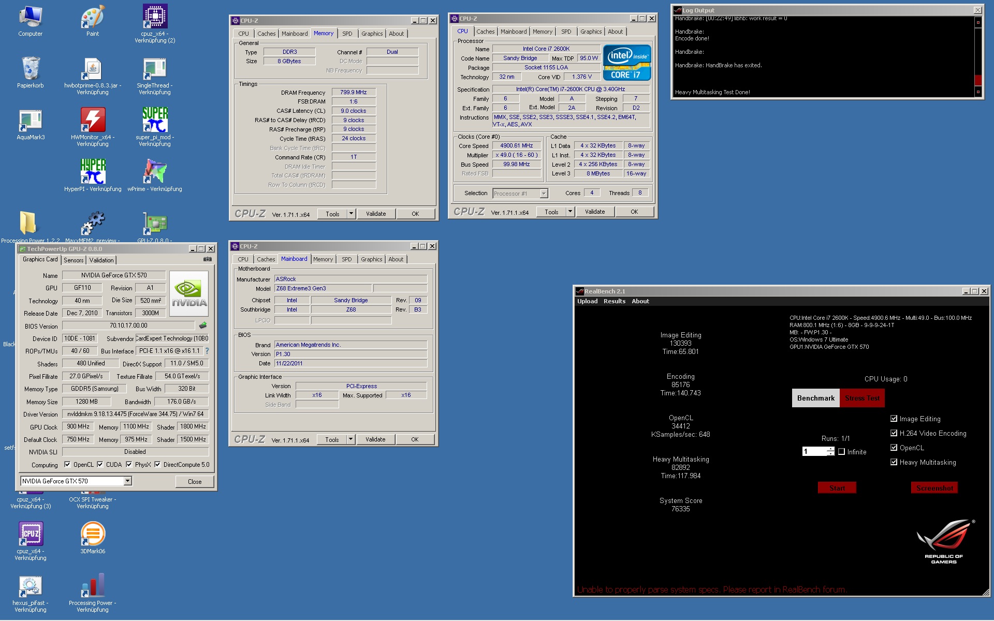This screenshot has height=621, width=994.
Task: Open the Results menu in RealBench
Action: 615,301
